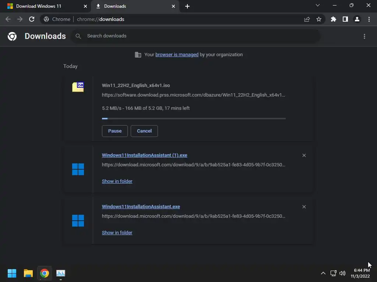
Task: Click the search magnifier icon
Action: (78, 36)
